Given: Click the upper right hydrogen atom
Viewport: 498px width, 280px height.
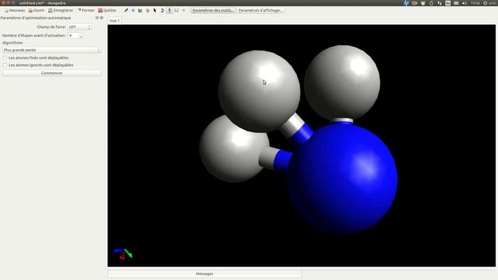Looking at the screenshot, I should tap(342, 82).
